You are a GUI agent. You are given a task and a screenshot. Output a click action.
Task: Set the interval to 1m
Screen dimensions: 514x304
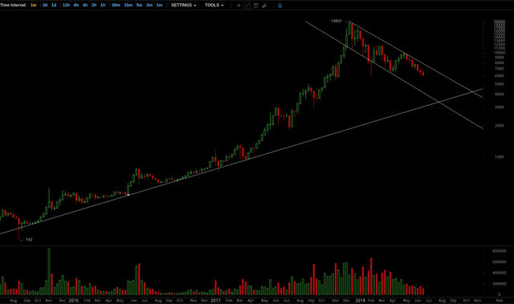tap(159, 6)
